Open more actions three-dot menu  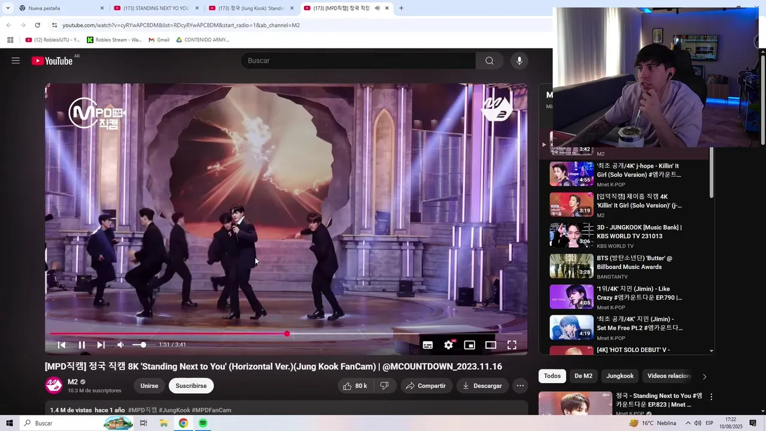point(520,386)
